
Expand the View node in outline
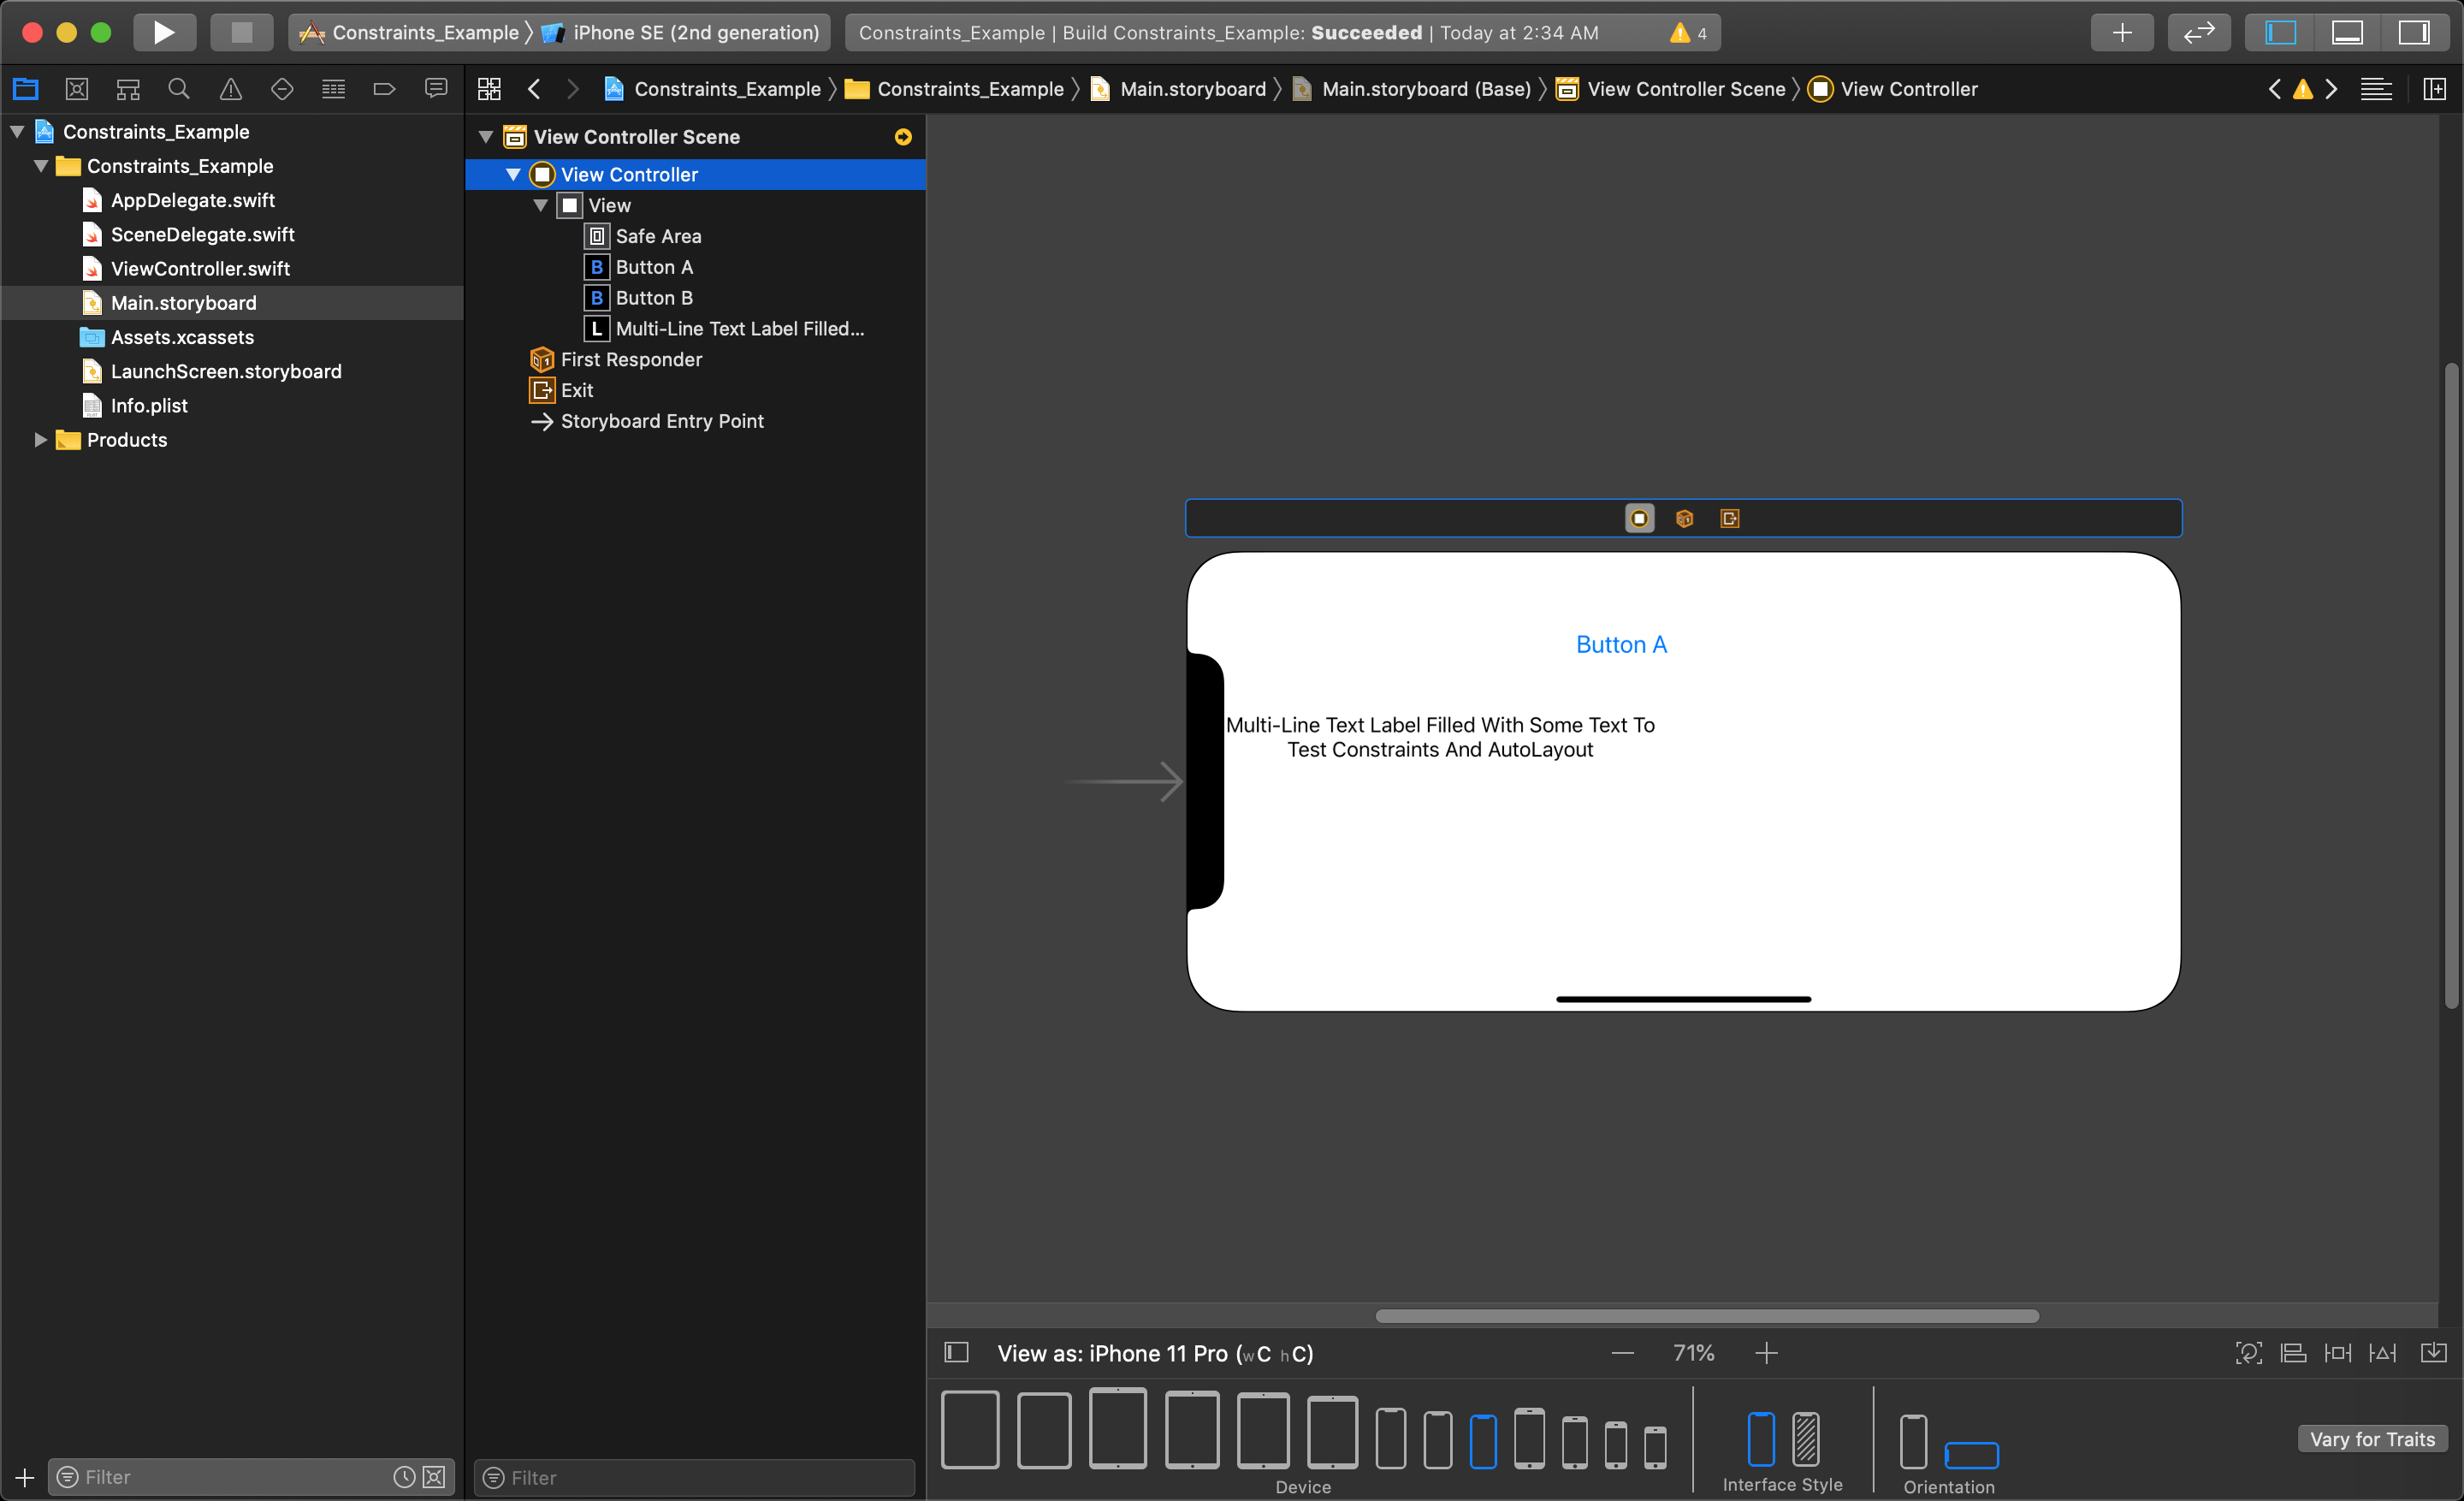pyautogui.click(x=538, y=206)
